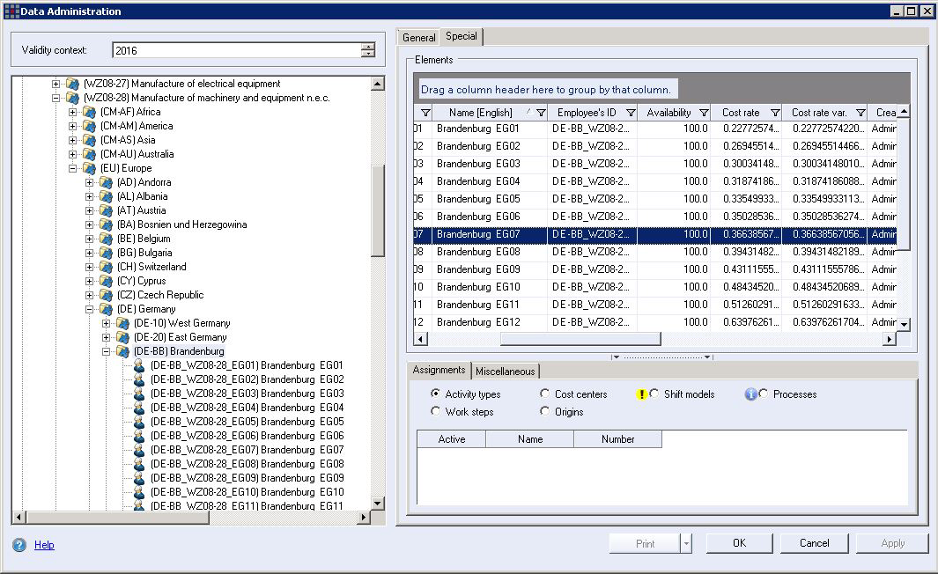The image size is (938, 574).
Task: Switch to the Special tab
Action: coord(462,36)
